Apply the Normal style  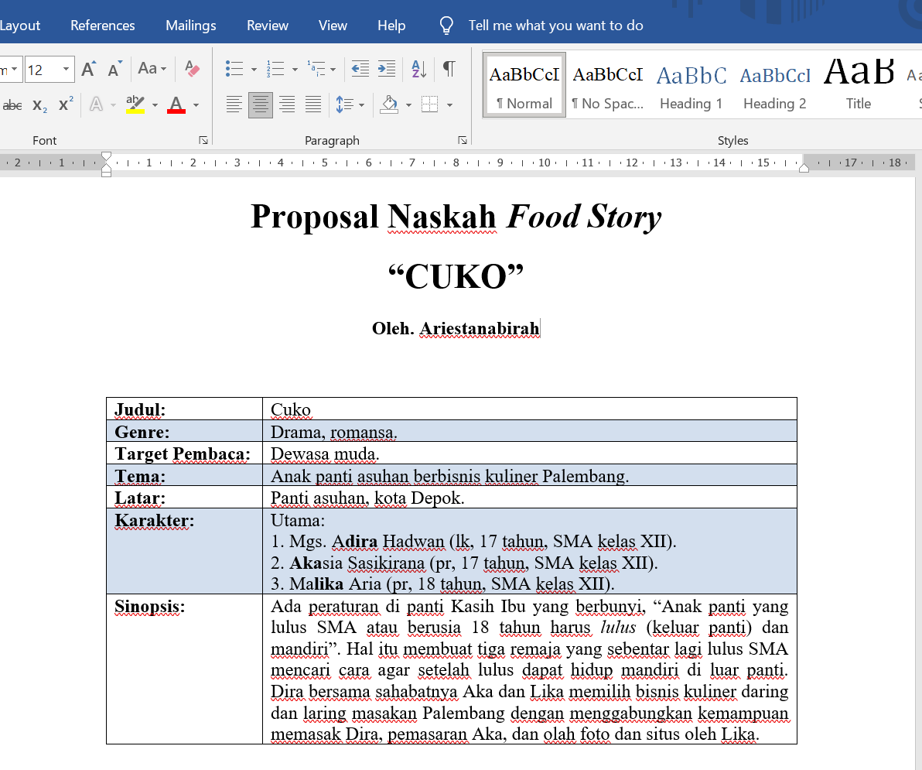[524, 84]
